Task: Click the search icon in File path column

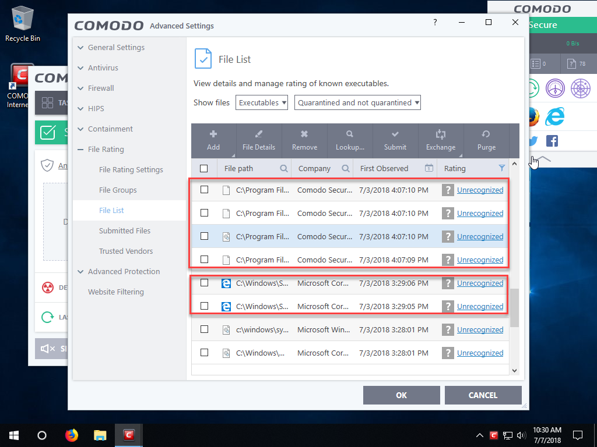Action: click(284, 168)
